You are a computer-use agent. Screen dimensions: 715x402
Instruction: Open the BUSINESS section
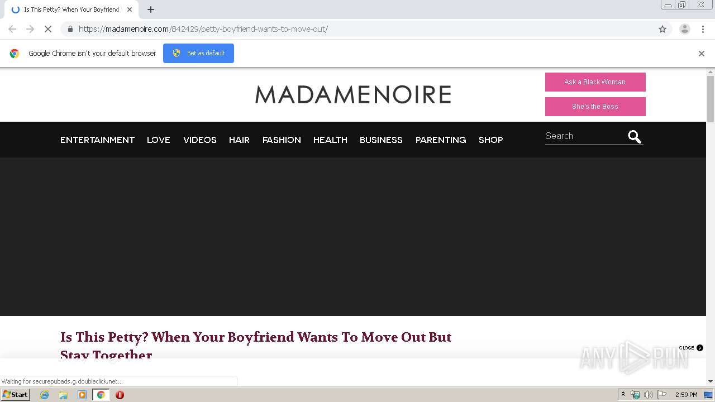click(x=381, y=140)
